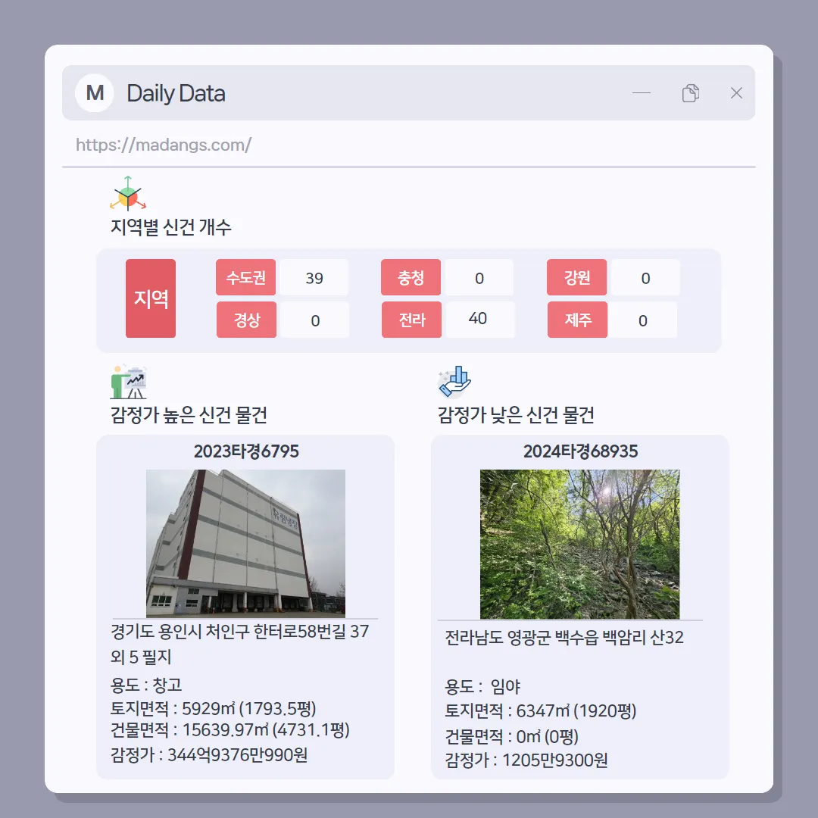Open case number 2024타경68935
818x818 pixels.
[581, 451]
